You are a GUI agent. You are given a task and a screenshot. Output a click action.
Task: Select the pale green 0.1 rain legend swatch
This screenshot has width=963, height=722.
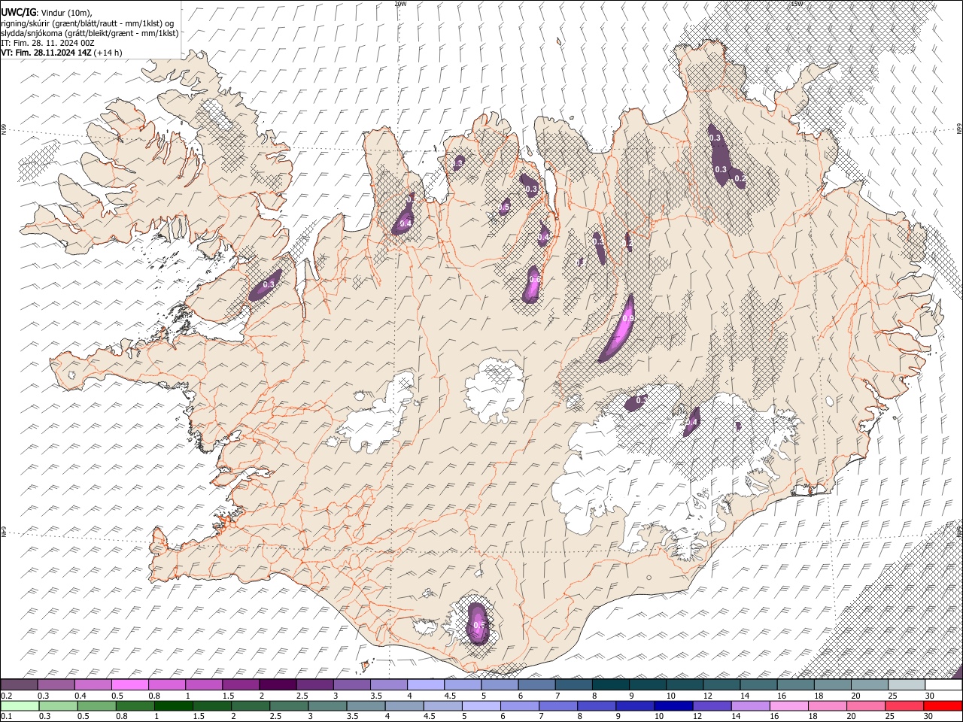(x=20, y=705)
